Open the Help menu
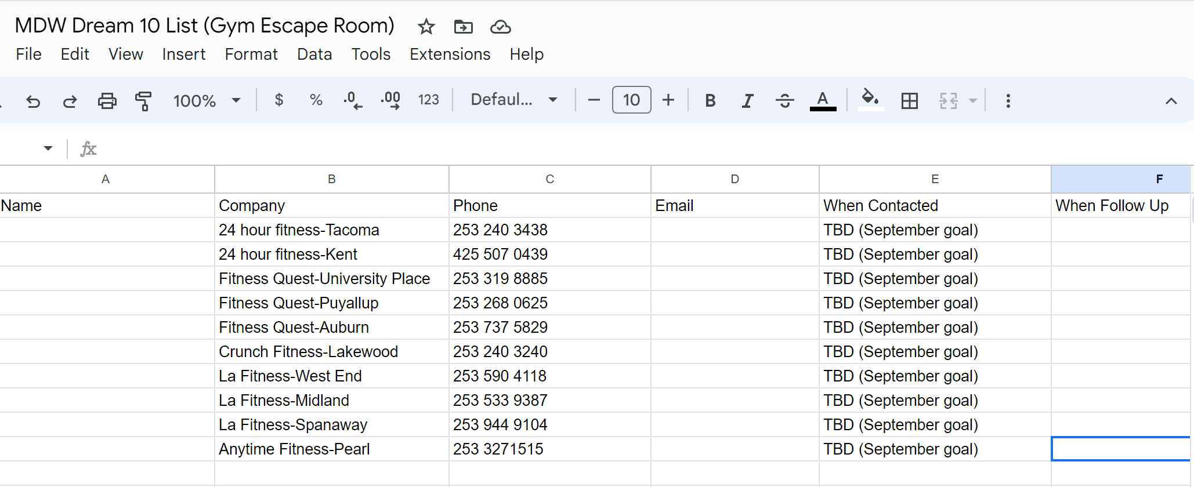 coord(527,54)
